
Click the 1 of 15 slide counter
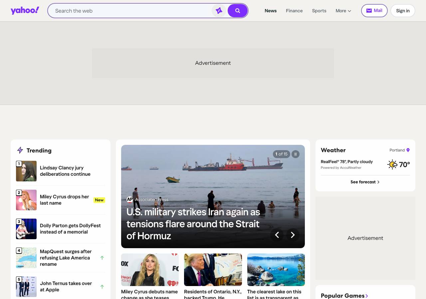click(282, 154)
